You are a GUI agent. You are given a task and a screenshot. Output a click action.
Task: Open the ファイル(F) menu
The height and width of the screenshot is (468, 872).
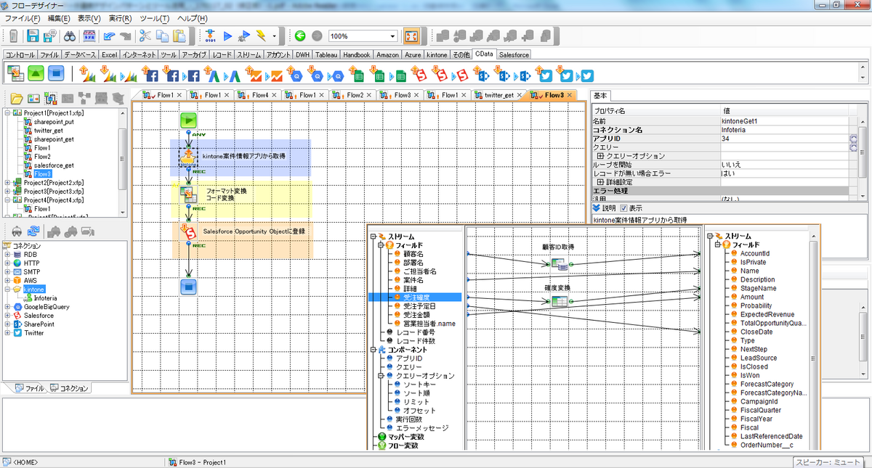(x=23, y=18)
